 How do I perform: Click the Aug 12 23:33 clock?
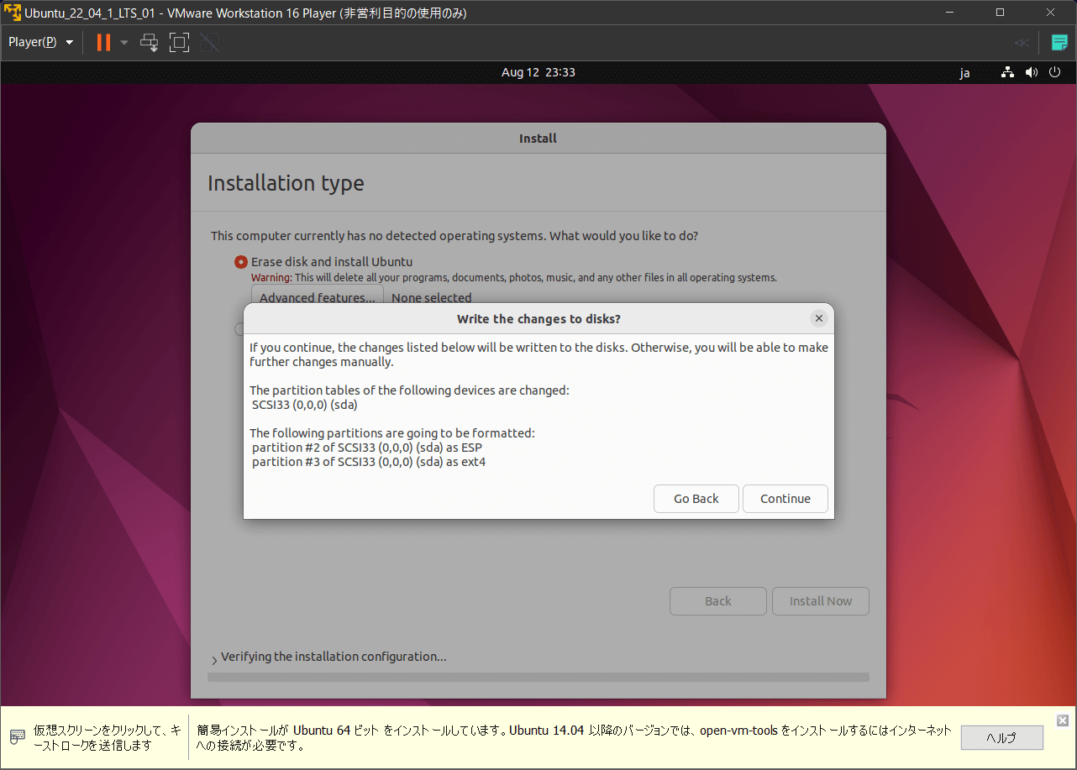(538, 72)
